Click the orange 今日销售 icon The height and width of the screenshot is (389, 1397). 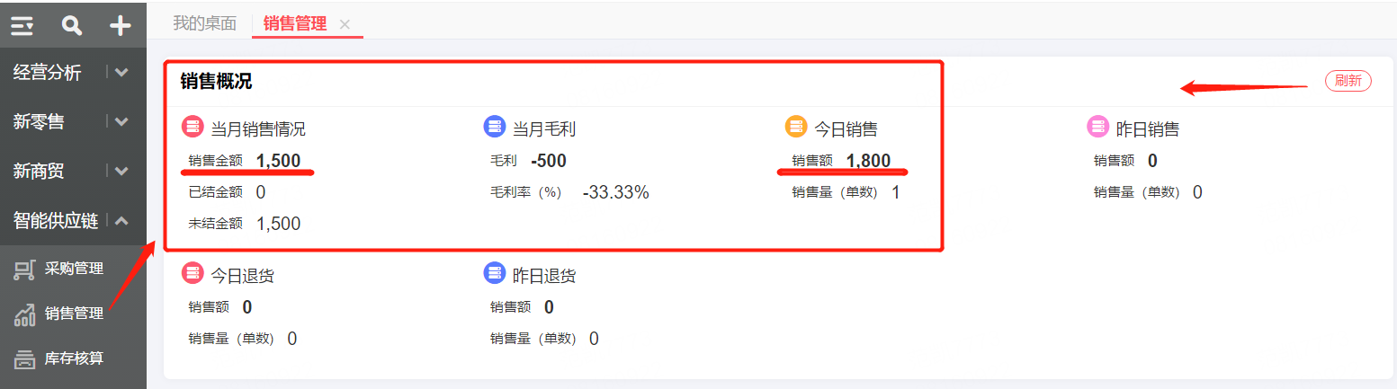pos(796,127)
